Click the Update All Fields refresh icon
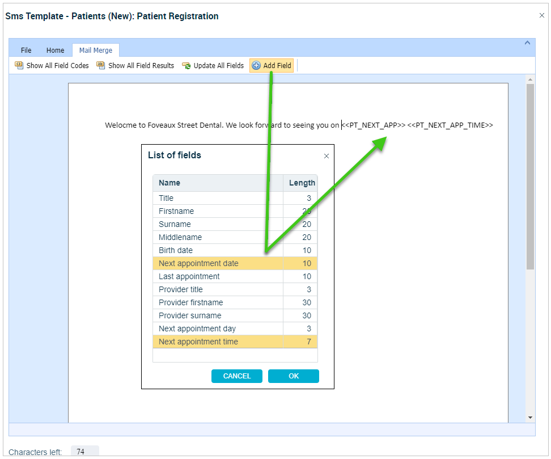 tap(187, 66)
